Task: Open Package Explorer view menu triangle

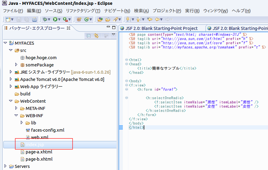Action: [113, 34]
